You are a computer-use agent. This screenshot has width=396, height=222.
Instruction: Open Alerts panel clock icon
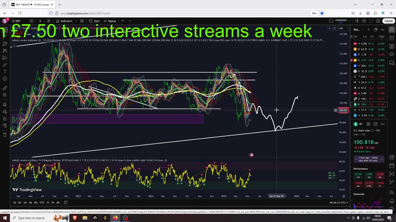pos(392,38)
